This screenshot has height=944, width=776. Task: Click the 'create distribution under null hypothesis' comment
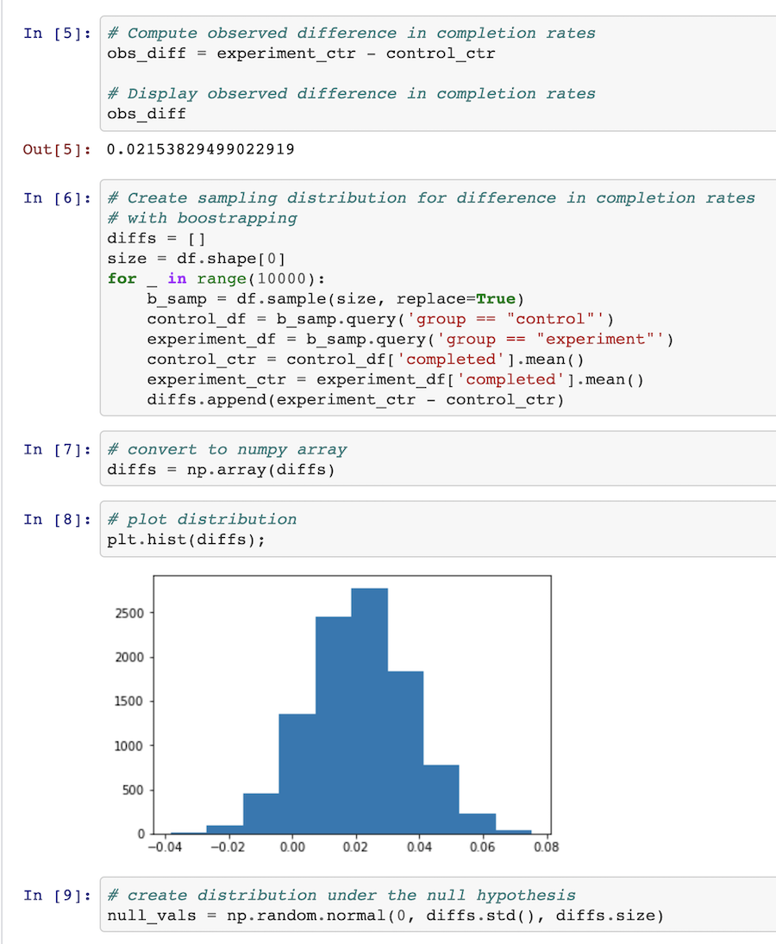pos(341,895)
